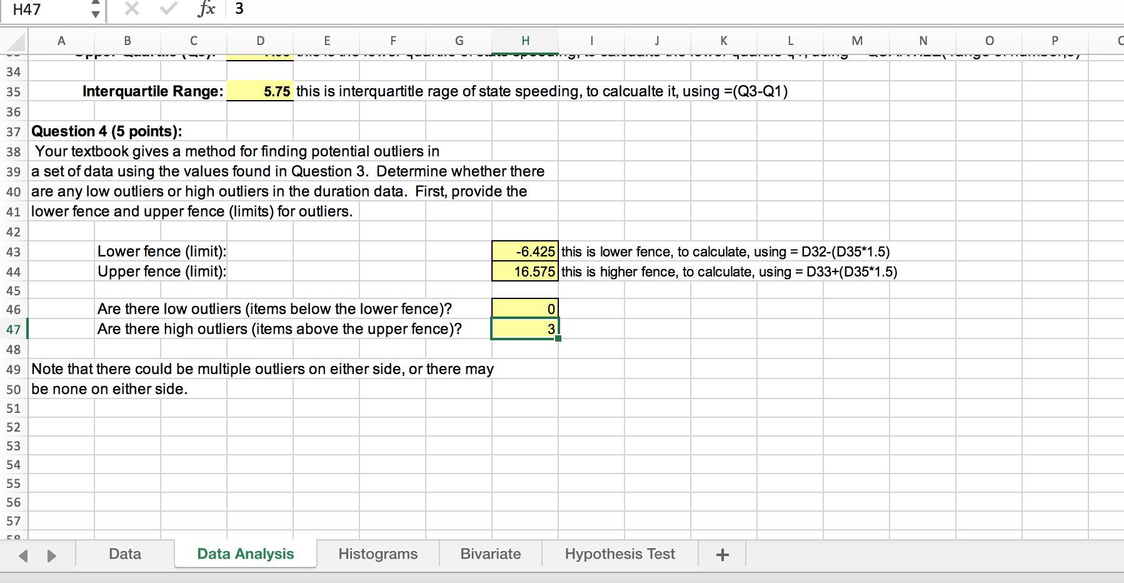The height and width of the screenshot is (583, 1124).
Task: Expand the Name Box dropdown arrows
Action: tap(95, 9)
